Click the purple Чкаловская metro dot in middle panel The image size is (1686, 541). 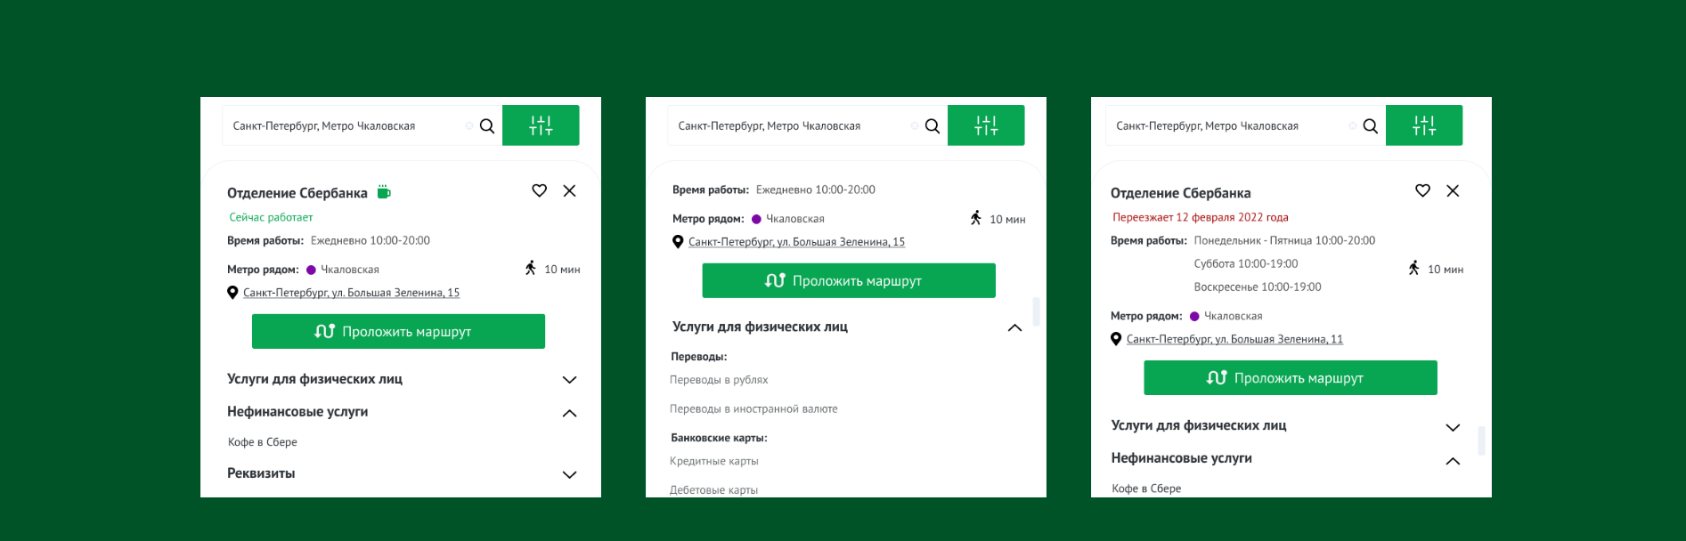coord(756,219)
